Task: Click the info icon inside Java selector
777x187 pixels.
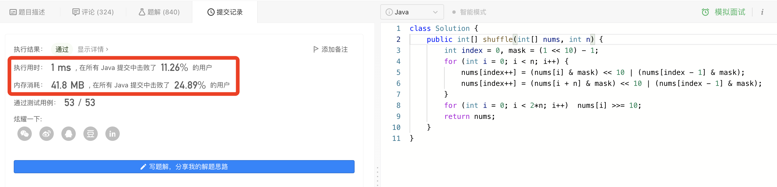Action: pyautogui.click(x=389, y=12)
